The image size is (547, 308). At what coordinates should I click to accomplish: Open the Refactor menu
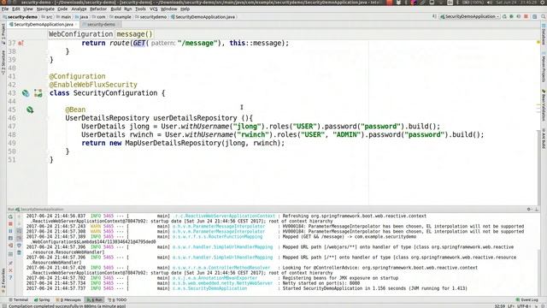coord(98,9)
